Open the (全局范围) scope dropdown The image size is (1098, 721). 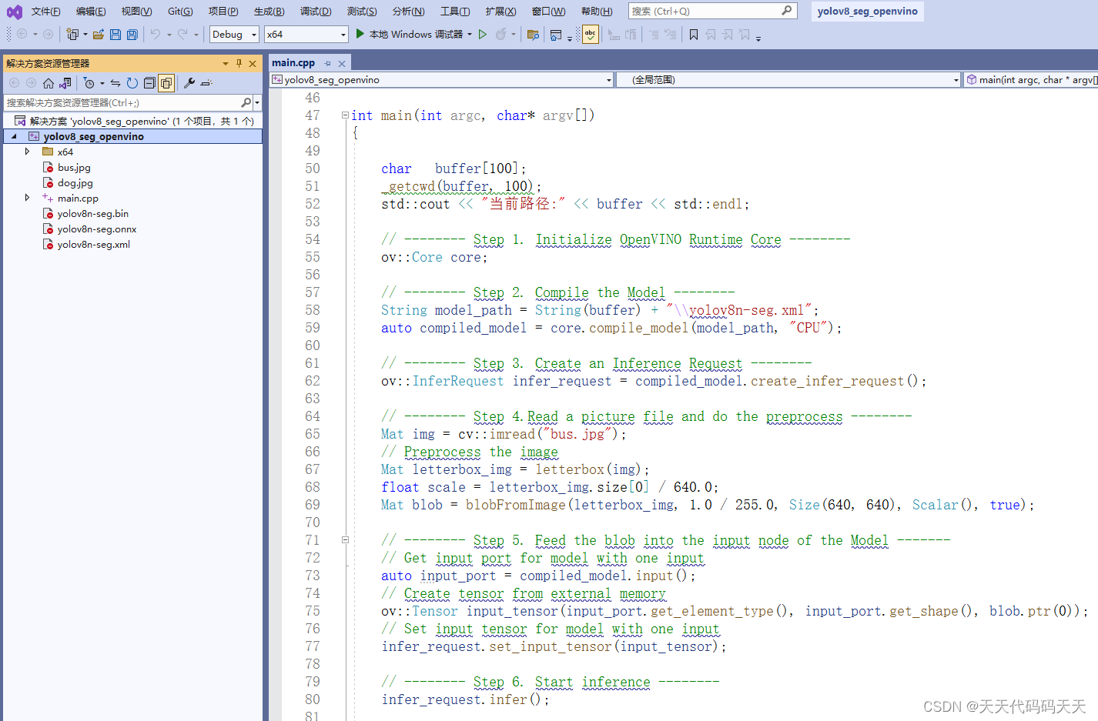[x=956, y=80]
